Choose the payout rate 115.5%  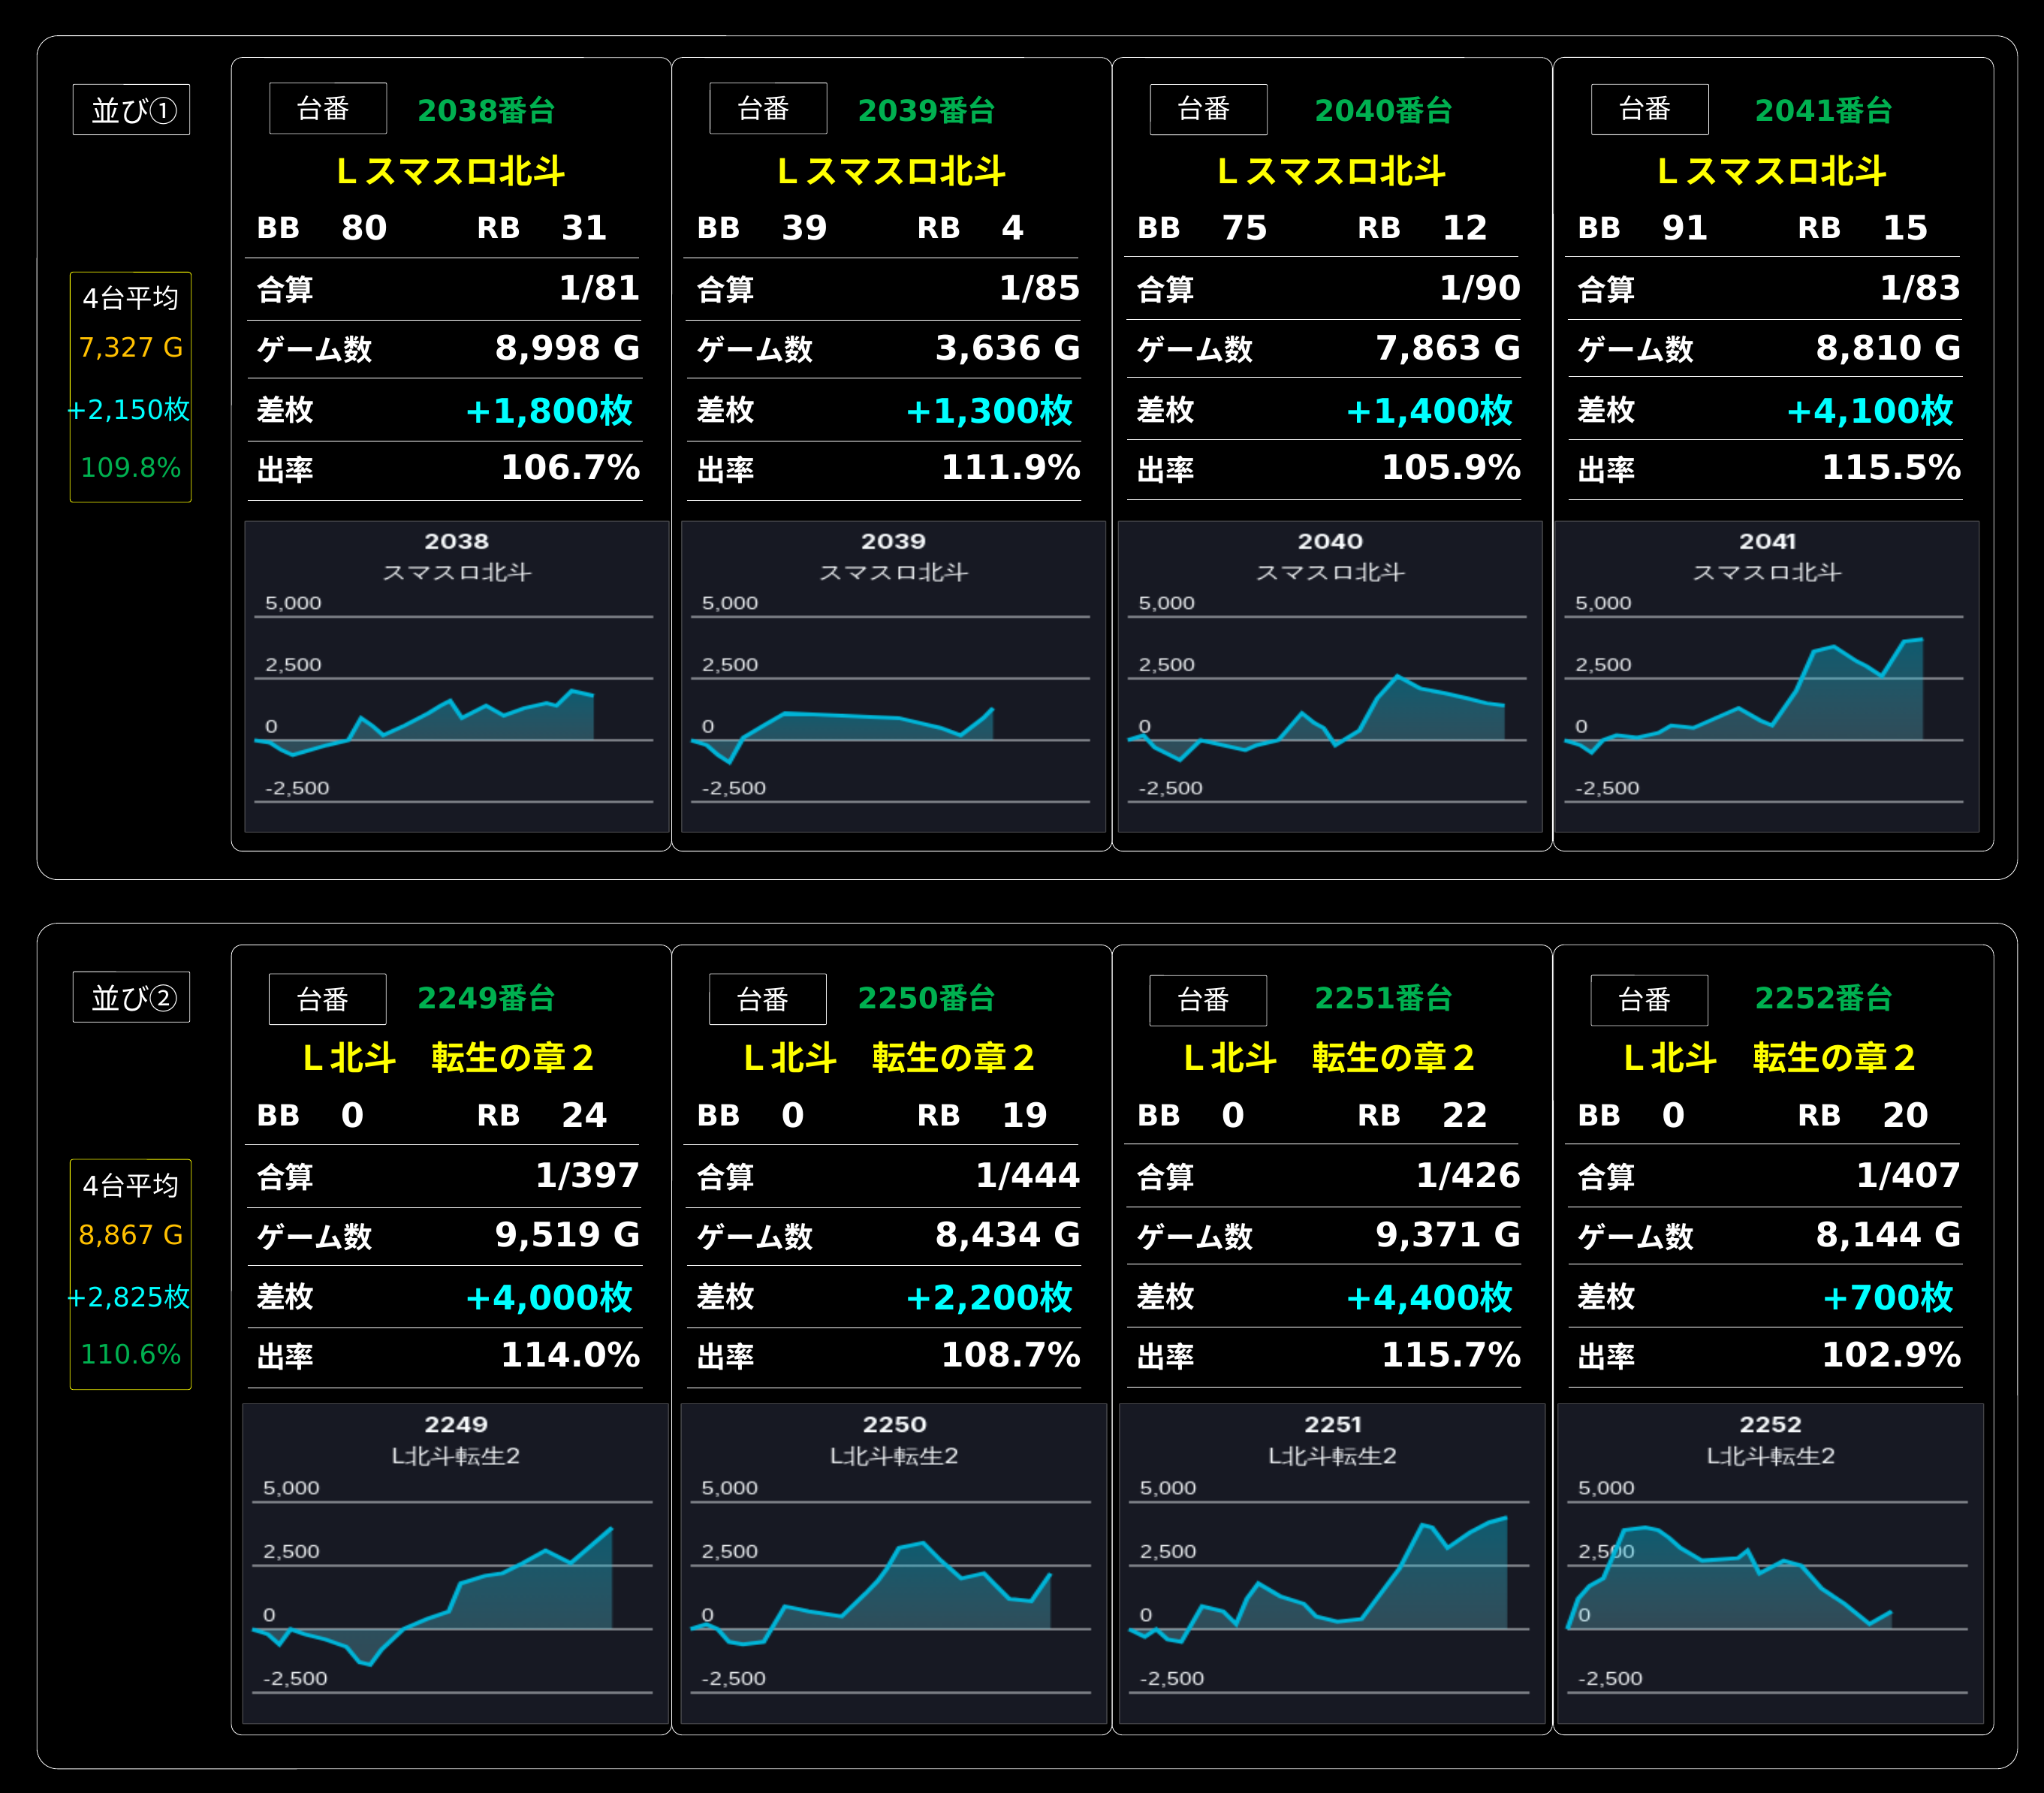point(1891,468)
